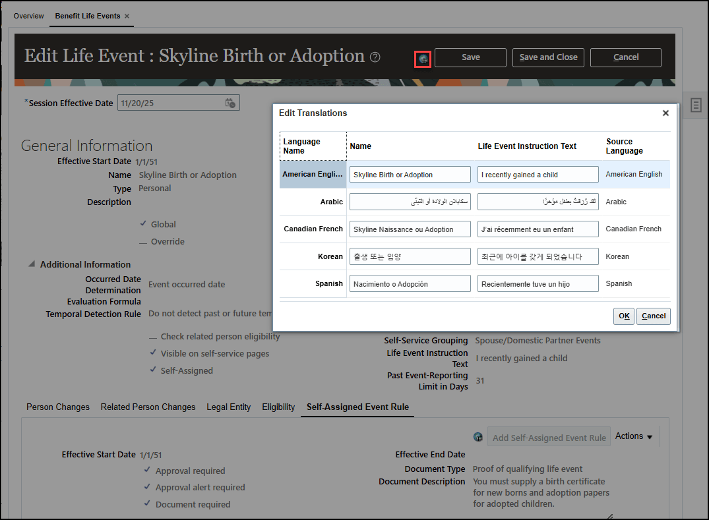
Task: Open the Person Changes tab
Action: point(57,407)
